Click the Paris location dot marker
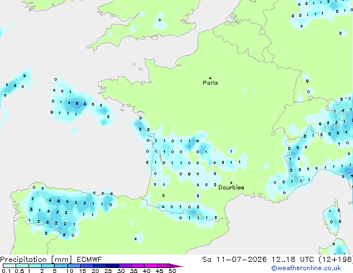This screenshot has height=273, width=353. coord(210,78)
